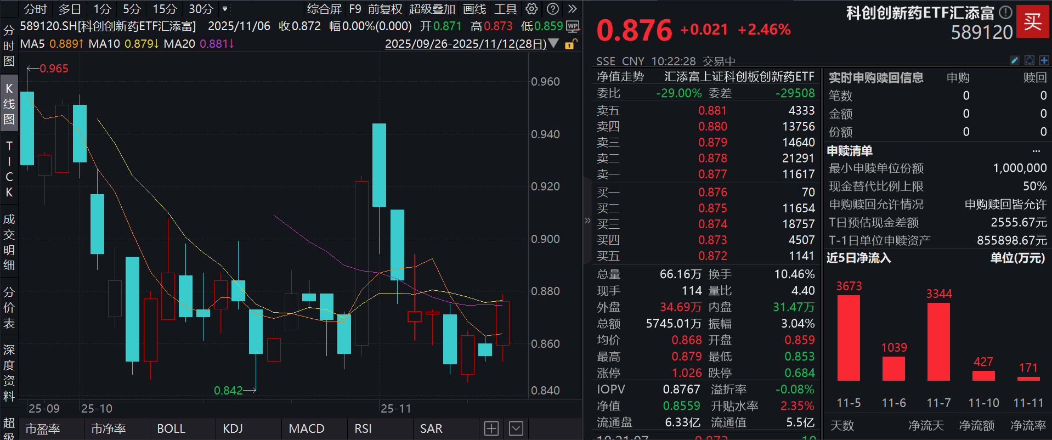Screen dimensions: 1052x440
Task: Click MA5 0.889 indicator label
Action: click(x=52, y=44)
